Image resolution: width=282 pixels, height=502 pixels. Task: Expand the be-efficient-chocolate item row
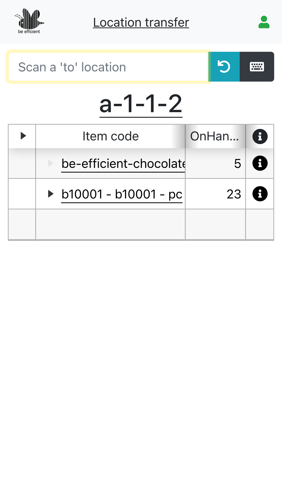pos(51,163)
